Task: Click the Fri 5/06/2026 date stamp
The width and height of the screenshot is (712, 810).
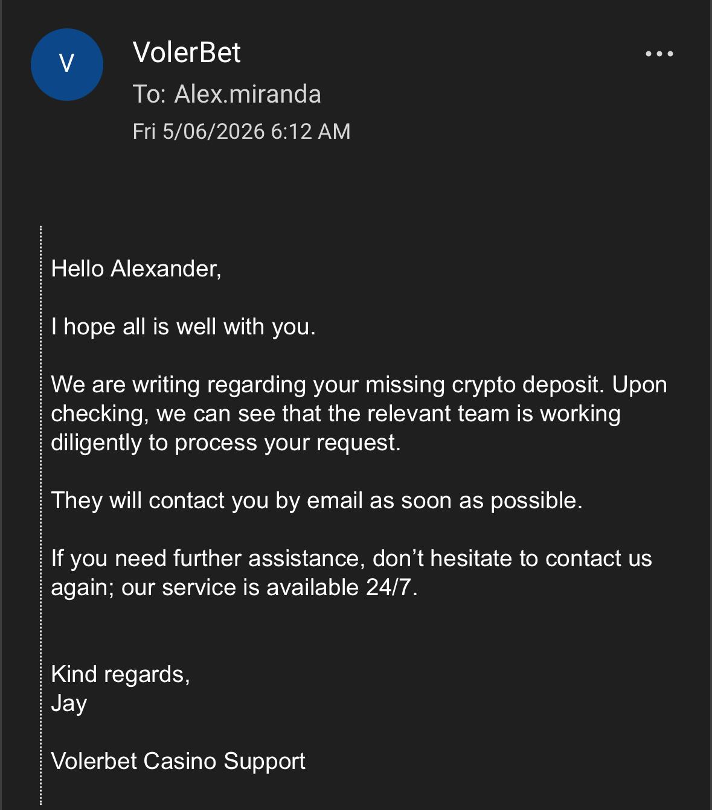Action: coord(199,132)
